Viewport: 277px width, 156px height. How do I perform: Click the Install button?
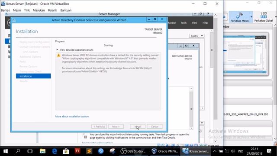coord(138,127)
